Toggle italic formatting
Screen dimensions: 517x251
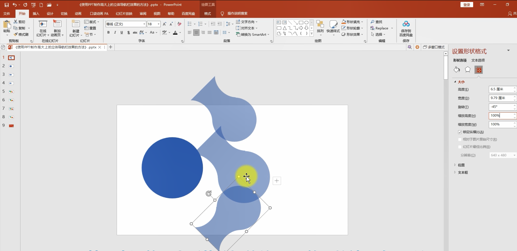[x=115, y=32]
